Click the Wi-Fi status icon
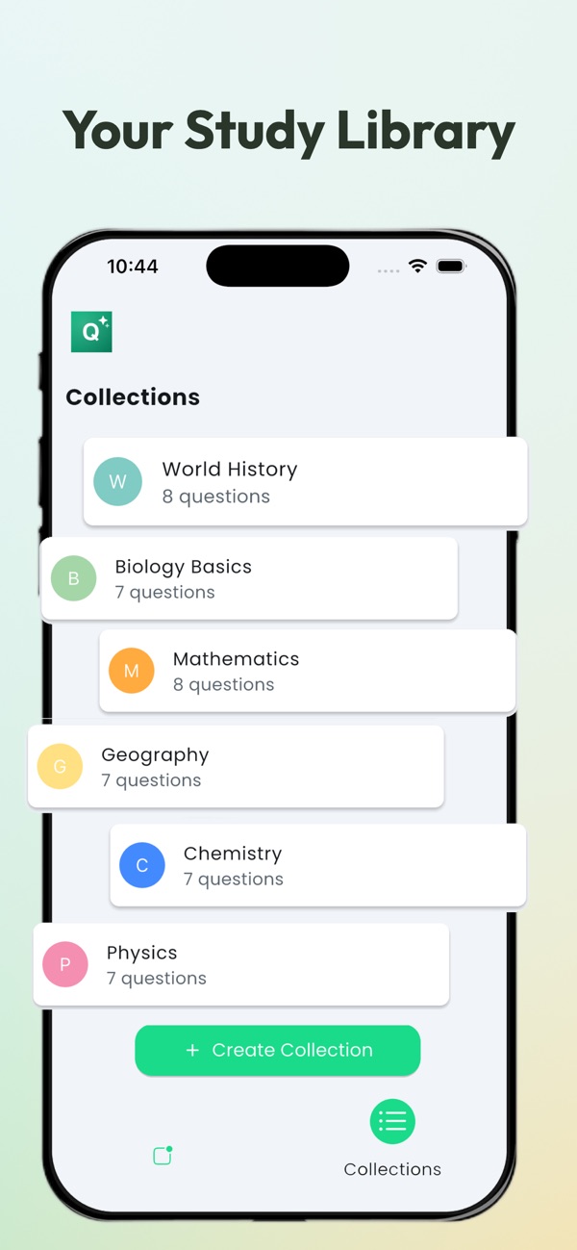Viewport: 577px width, 1250px height. 417,267
